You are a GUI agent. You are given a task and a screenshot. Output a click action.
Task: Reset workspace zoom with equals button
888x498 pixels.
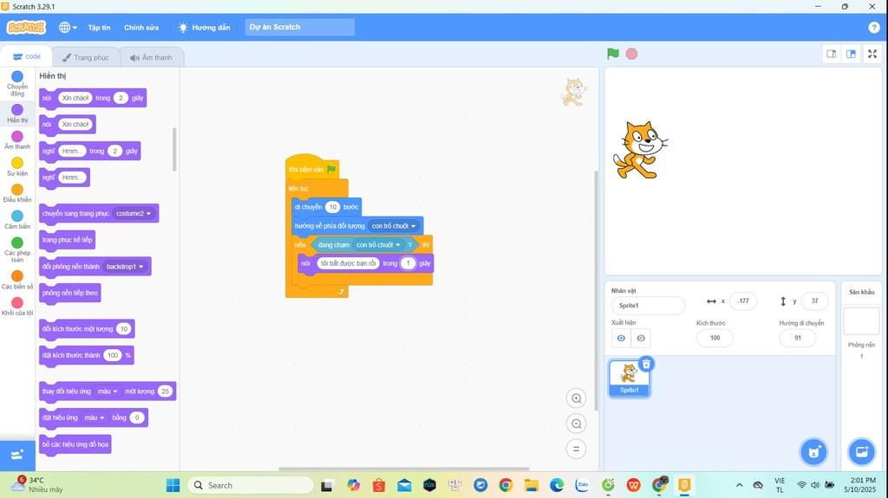click(576, 449)
